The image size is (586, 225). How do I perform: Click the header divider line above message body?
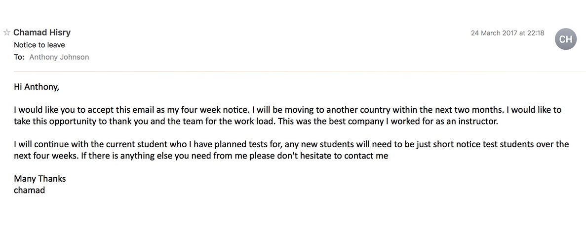click(x=300, y=71)
